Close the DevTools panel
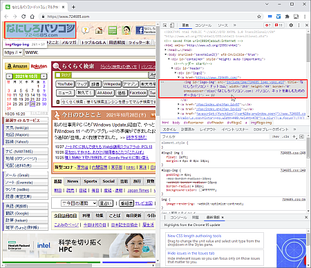The width and height of the screenshot is (311, 268). coord(307,25)
